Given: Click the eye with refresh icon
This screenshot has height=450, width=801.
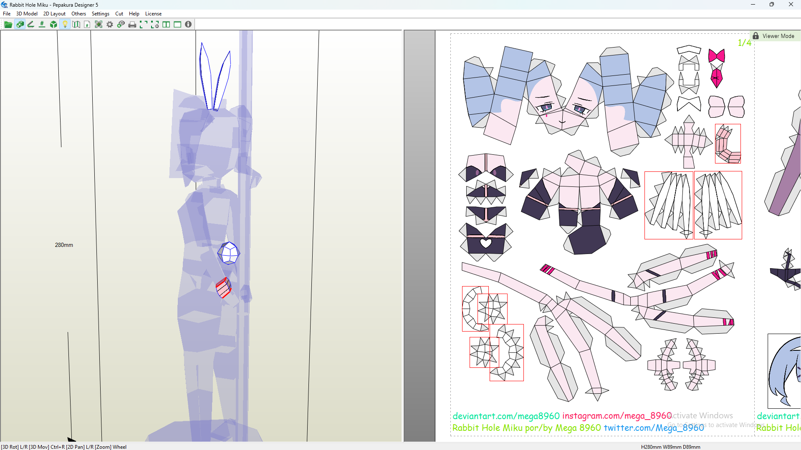Looking at the screenshot, I should point(121,25).
